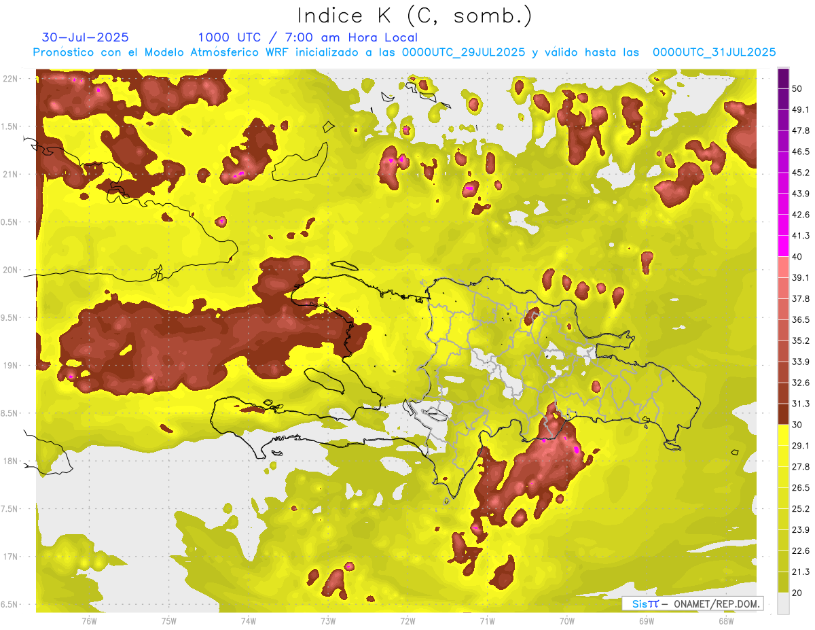The height and width of the screenshot is (630, 815).
Task: Click the colorbar value '36.5'
Action: pyautogui.click(x=801, y=319)
